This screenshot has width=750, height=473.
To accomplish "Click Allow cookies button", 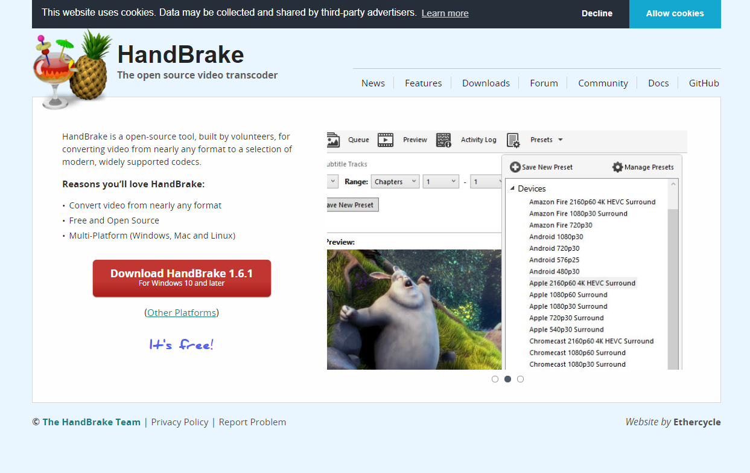I will pos(675,13).
